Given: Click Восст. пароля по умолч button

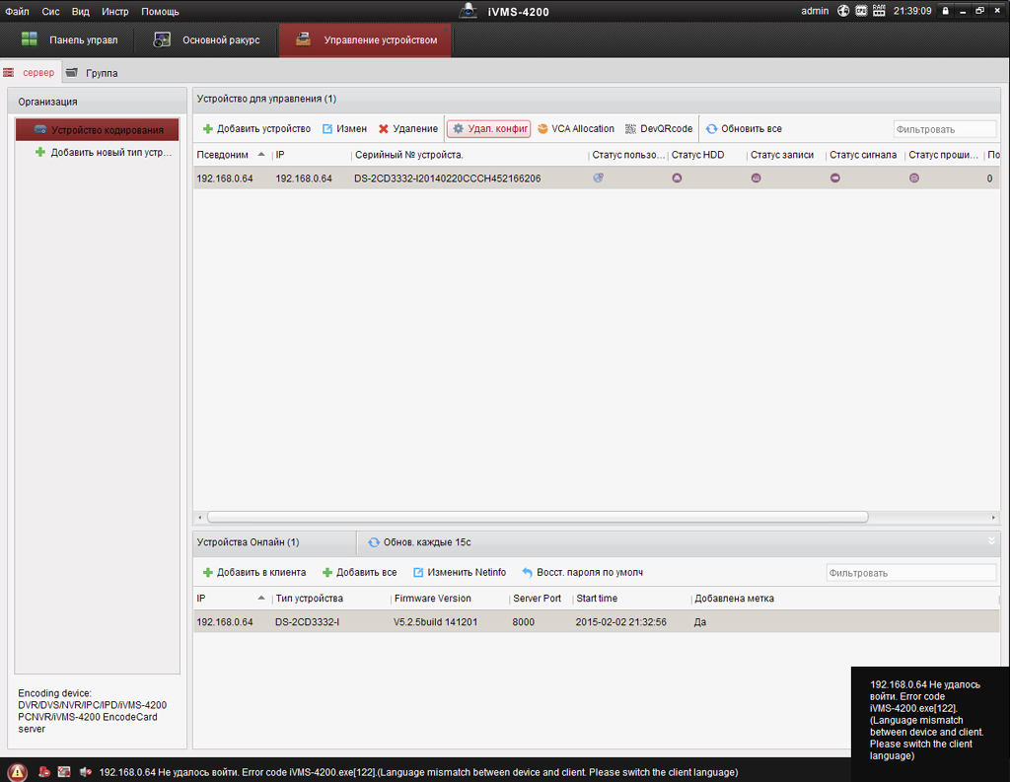Looking at the screenshot, I should point(582,572).
